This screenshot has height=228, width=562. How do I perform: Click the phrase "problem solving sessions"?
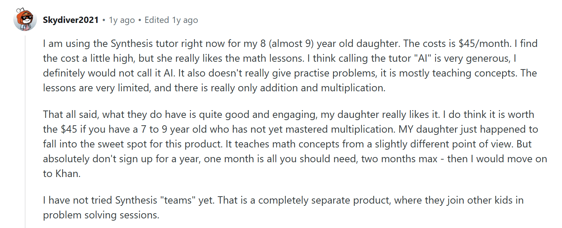[x=101, y=215]
